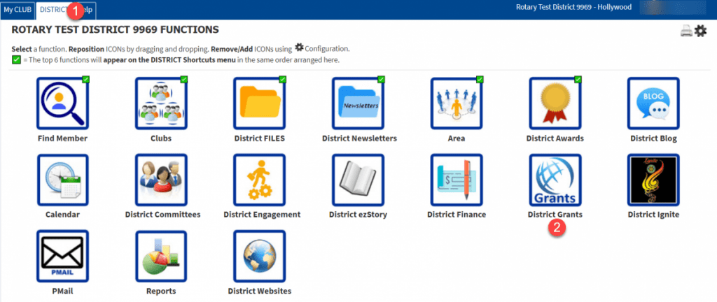Open the District Engagement gears icon
This screenshot has width=717, height=302.
259,180
